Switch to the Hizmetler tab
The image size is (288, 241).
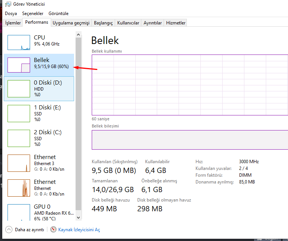click(176, 23)
